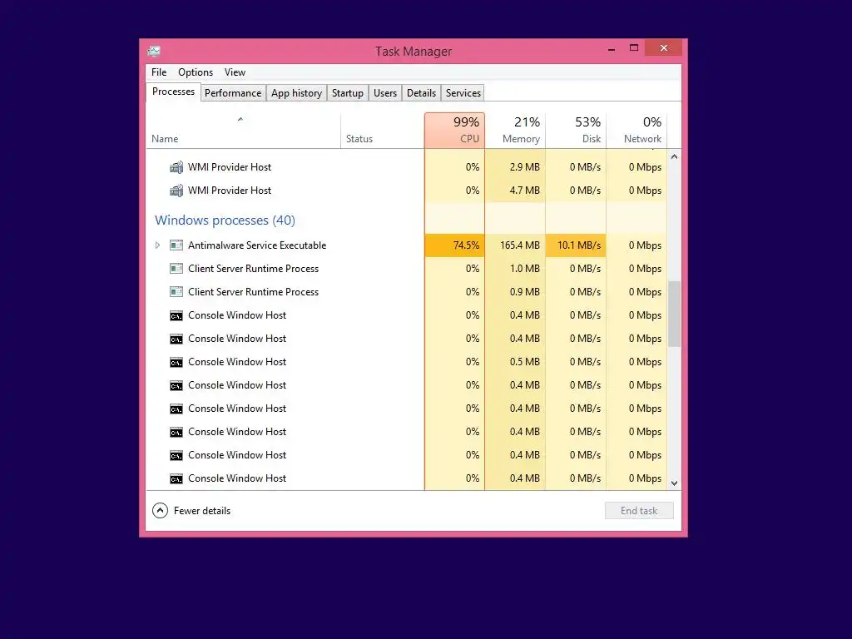Minimize the Task Manager window
The width and height of the screenshot is (852, 639).
pos(612,48)
